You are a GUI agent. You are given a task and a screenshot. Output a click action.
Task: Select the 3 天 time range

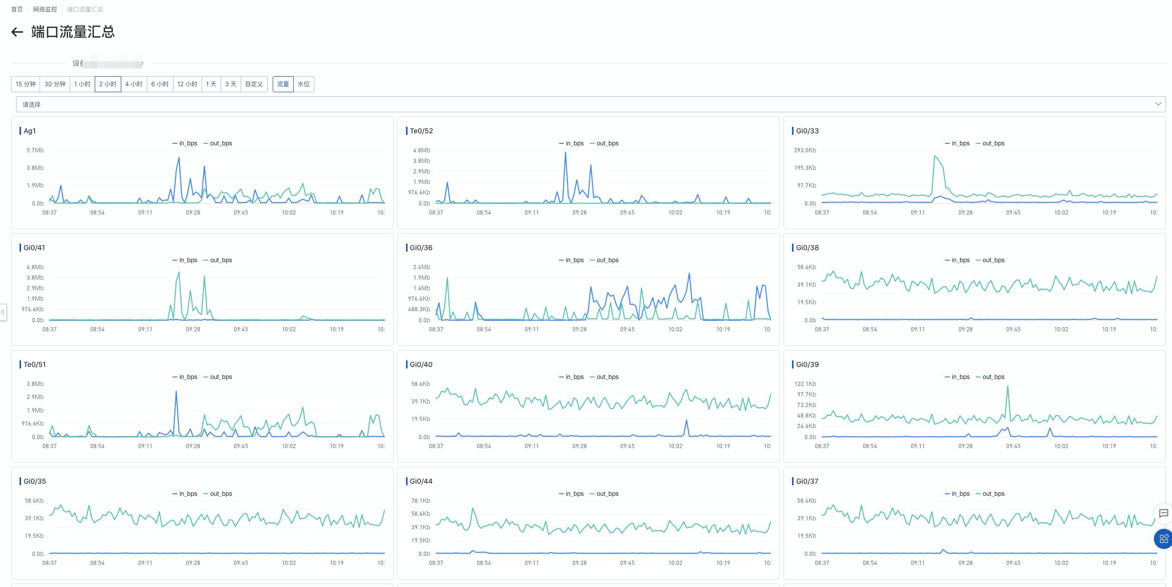231,84
